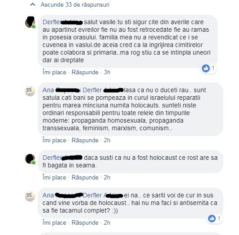
Task: Open the 3h timestamp of first comment
Action: (107, 72)
